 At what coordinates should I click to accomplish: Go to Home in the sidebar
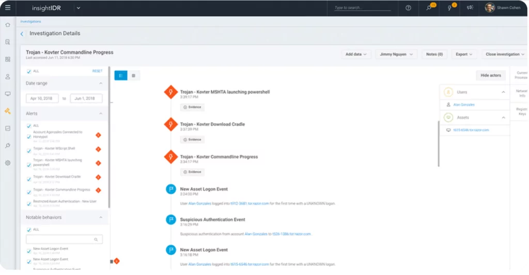click(7, 25)
